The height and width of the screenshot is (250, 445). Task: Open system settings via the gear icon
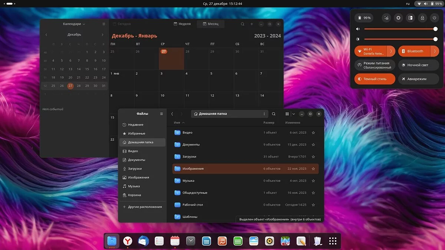pyautogui.click(x=398, y=18)
